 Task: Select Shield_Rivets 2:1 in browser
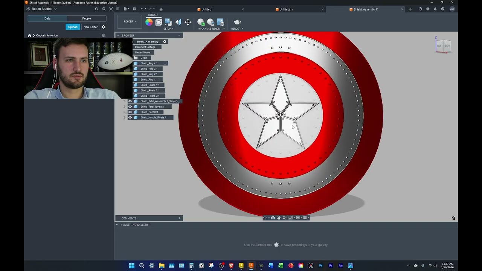149,90
